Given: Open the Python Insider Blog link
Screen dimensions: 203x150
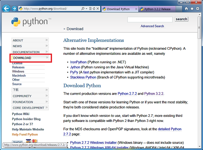Looking at the screenshot, I should click(x=26, y=119).
